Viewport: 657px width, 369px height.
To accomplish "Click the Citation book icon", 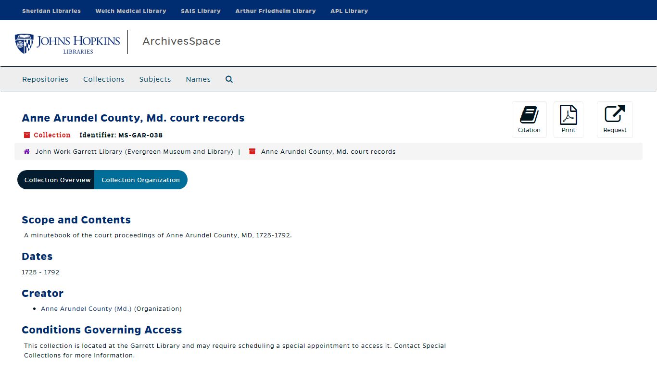I will click(x=529, y=115).
